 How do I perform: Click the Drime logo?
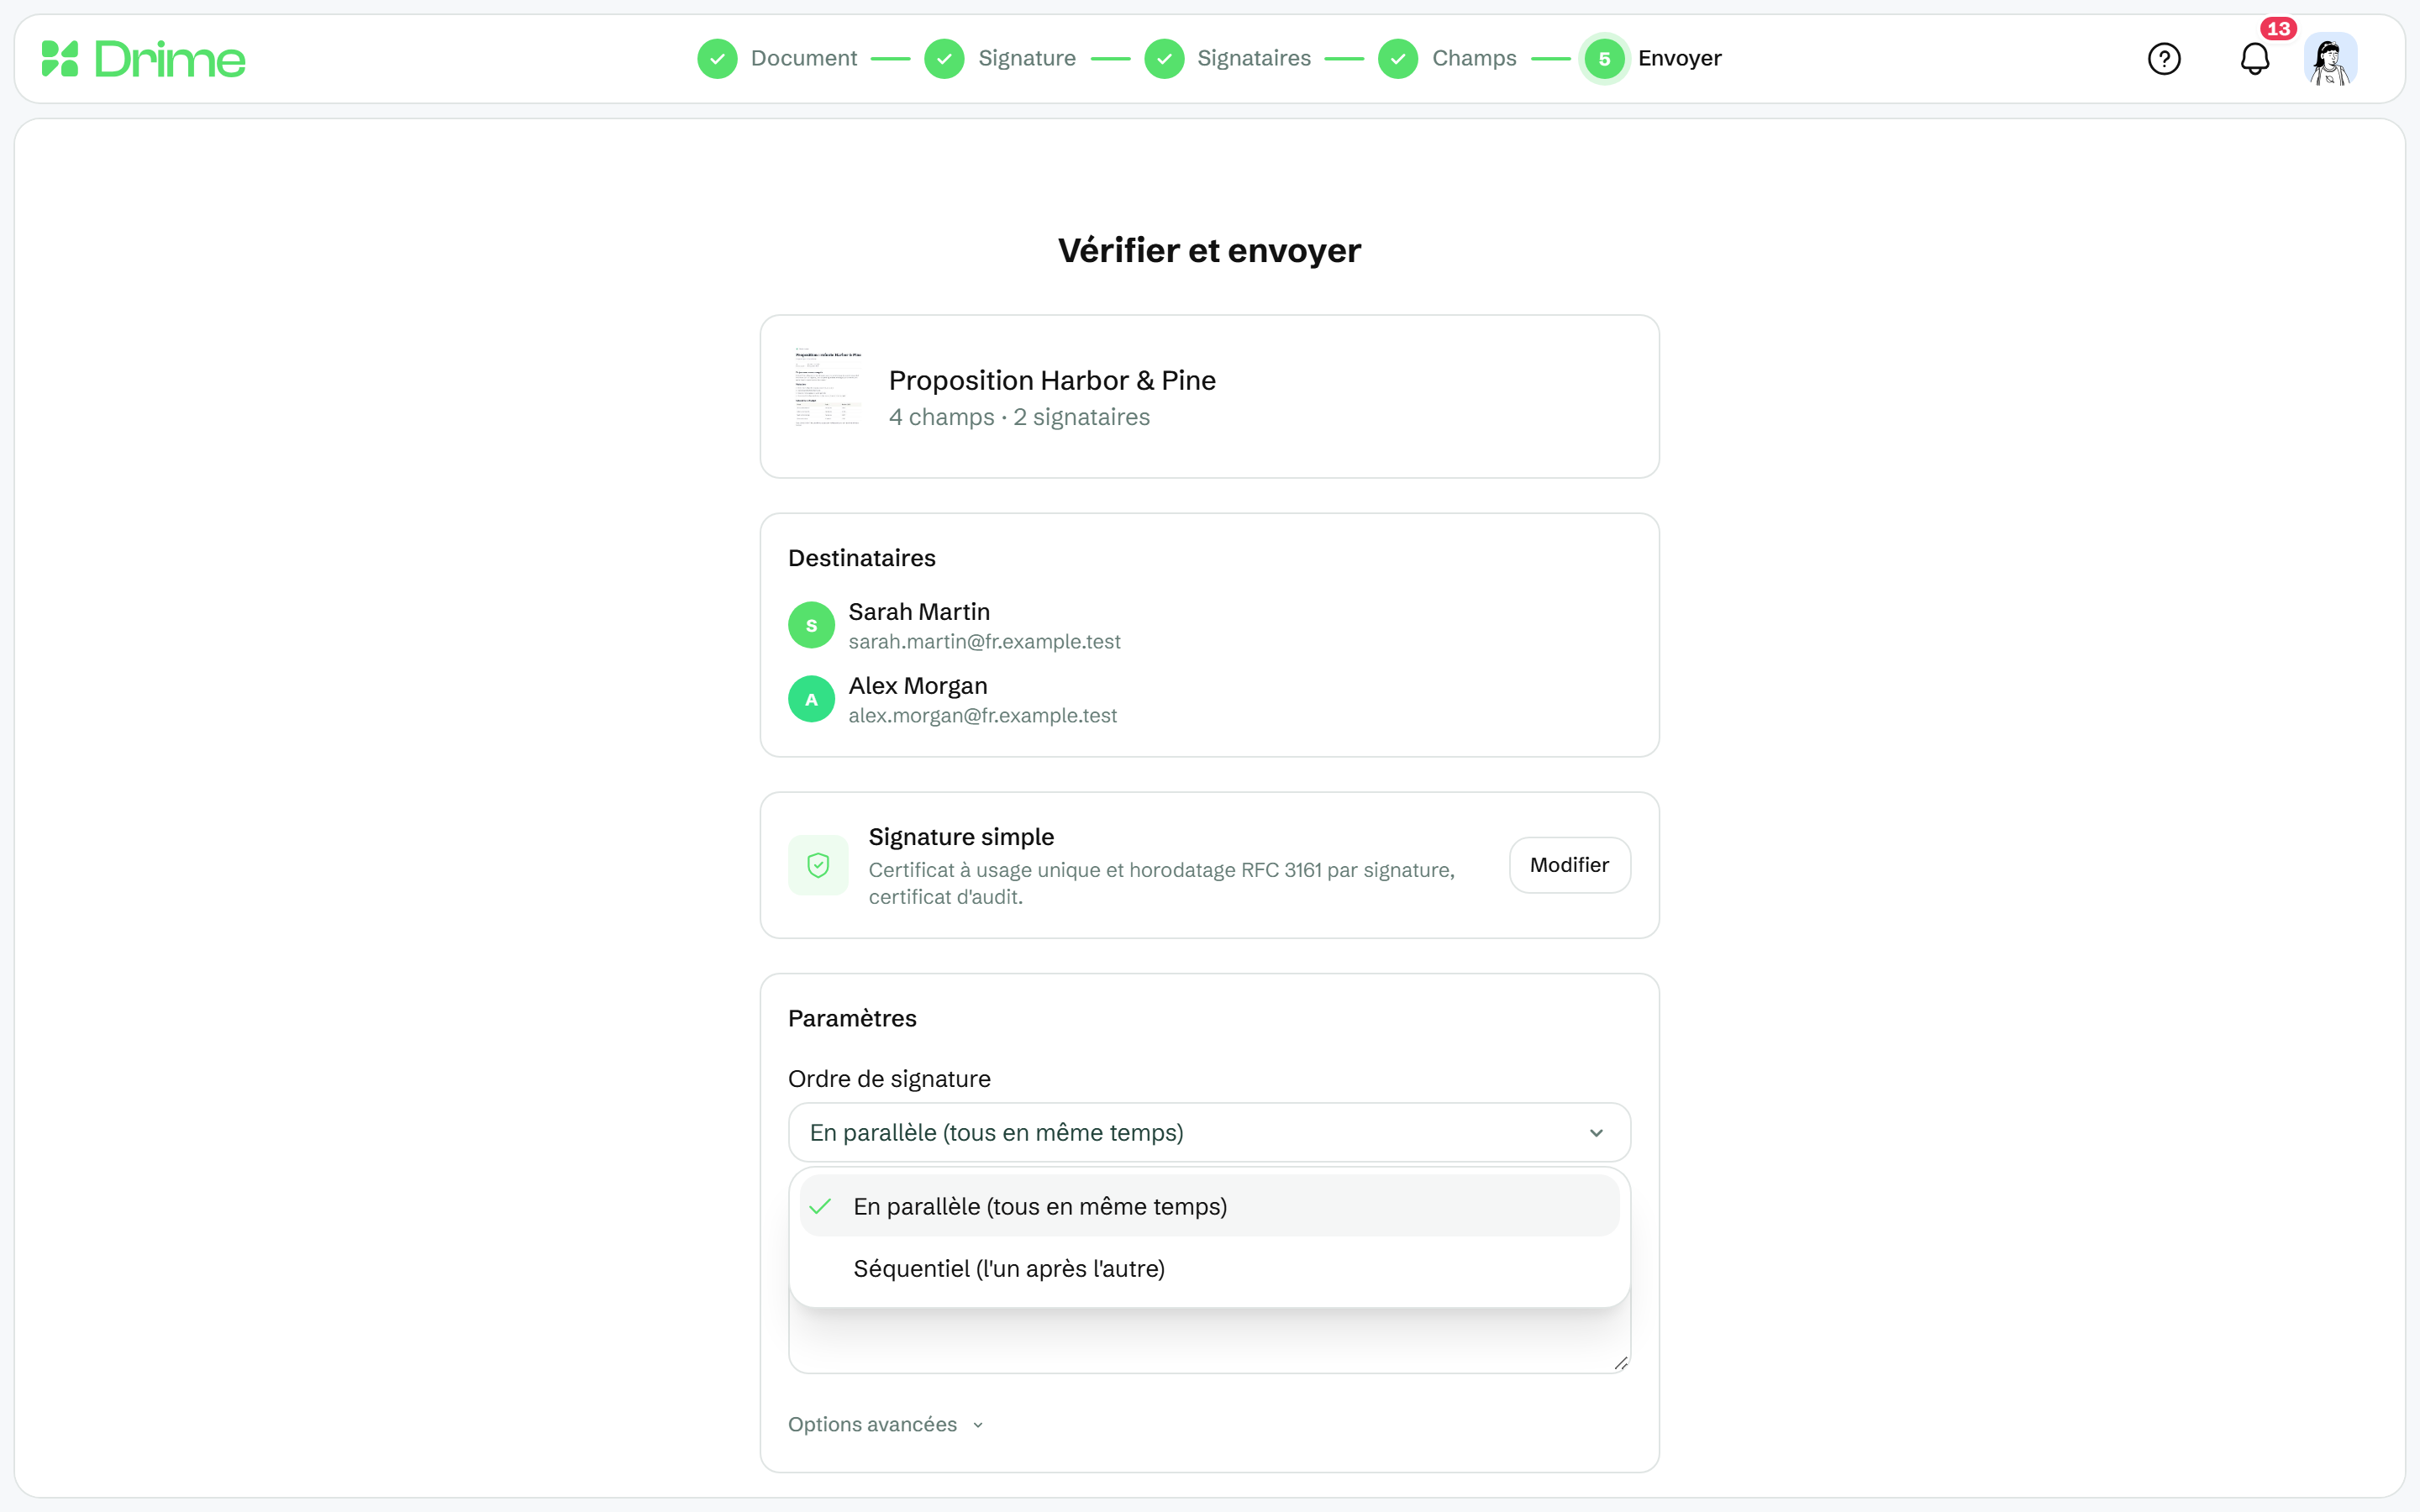(143, 59)
